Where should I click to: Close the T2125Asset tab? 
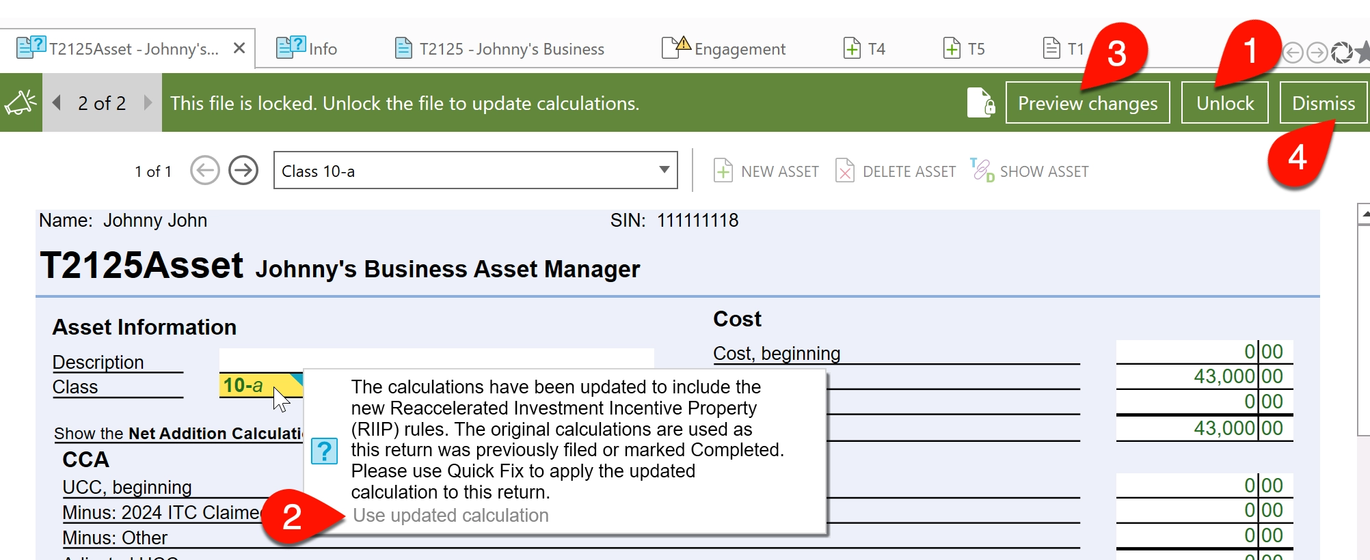[239, 48]
